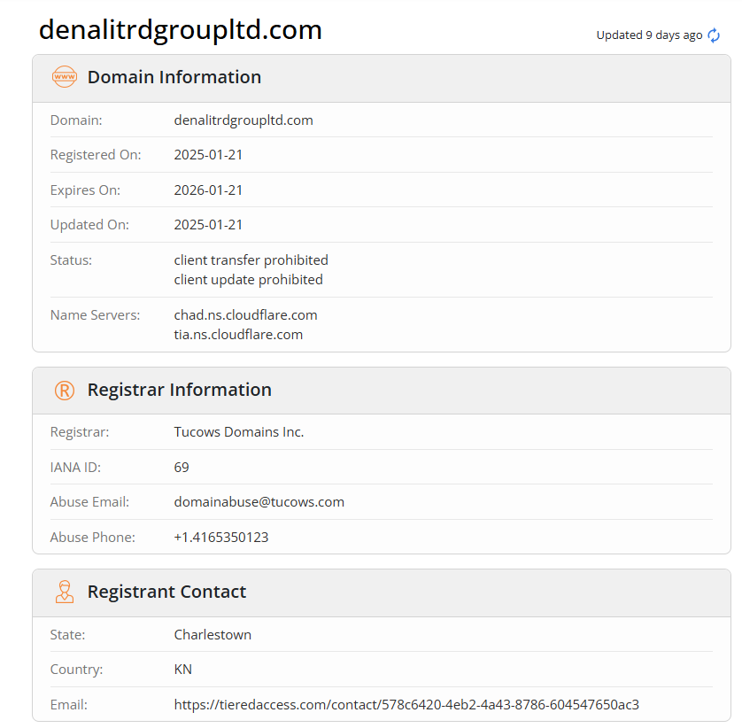The image size is (742, 728).
Task: Click the abuse phone number +1.4165350123
Action: click(221, 538)
